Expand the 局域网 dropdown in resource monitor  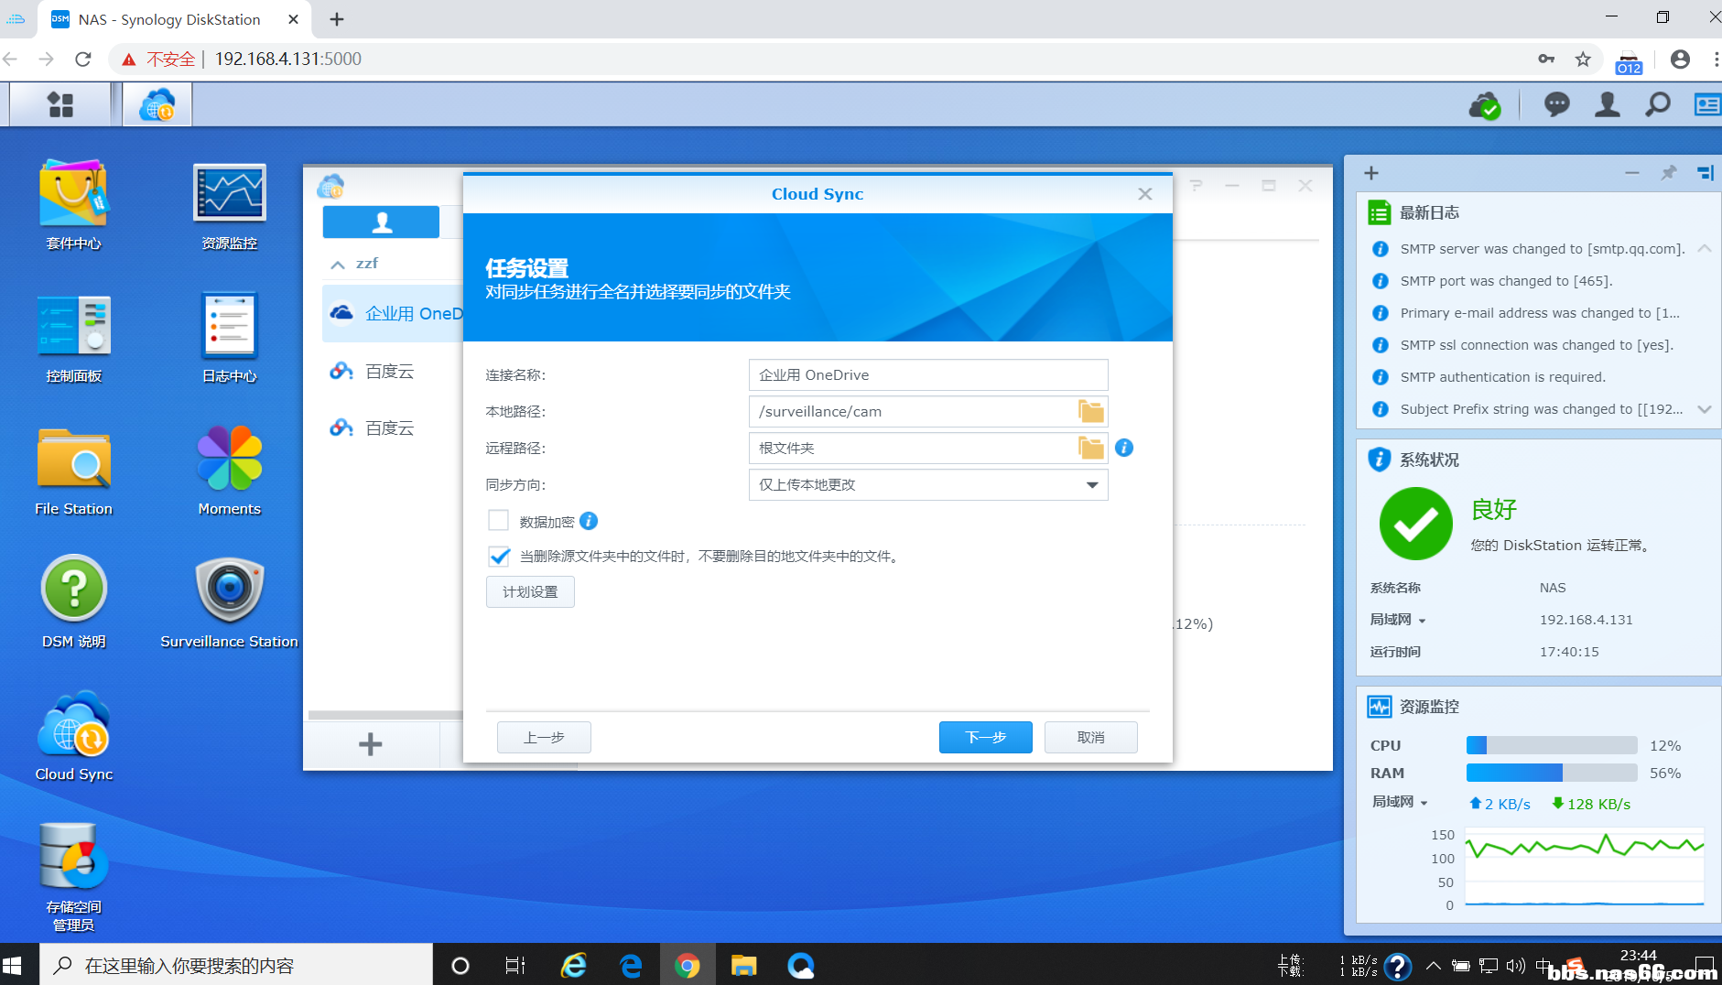pos(1400,802)
